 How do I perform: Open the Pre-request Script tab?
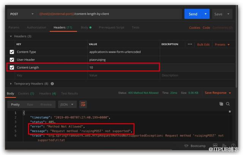coord(111,28)
